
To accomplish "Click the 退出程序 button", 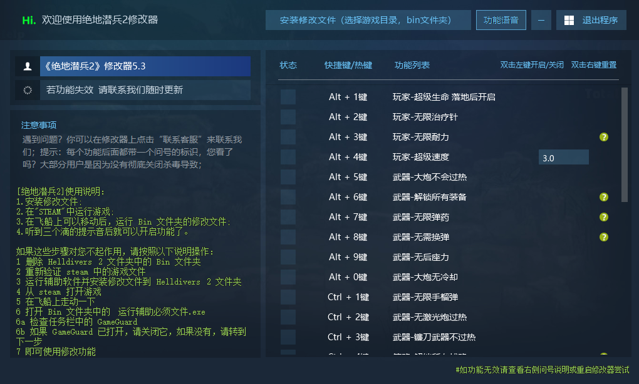I will 591,21.
